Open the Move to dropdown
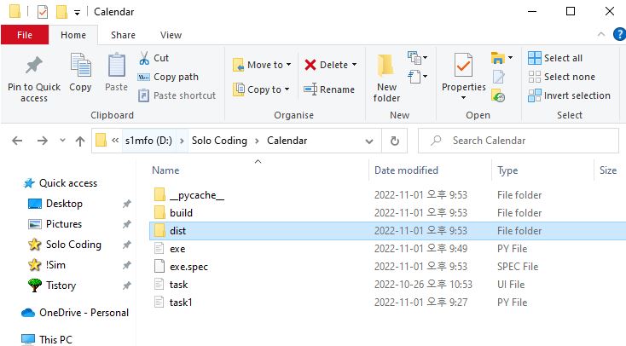 262,65
